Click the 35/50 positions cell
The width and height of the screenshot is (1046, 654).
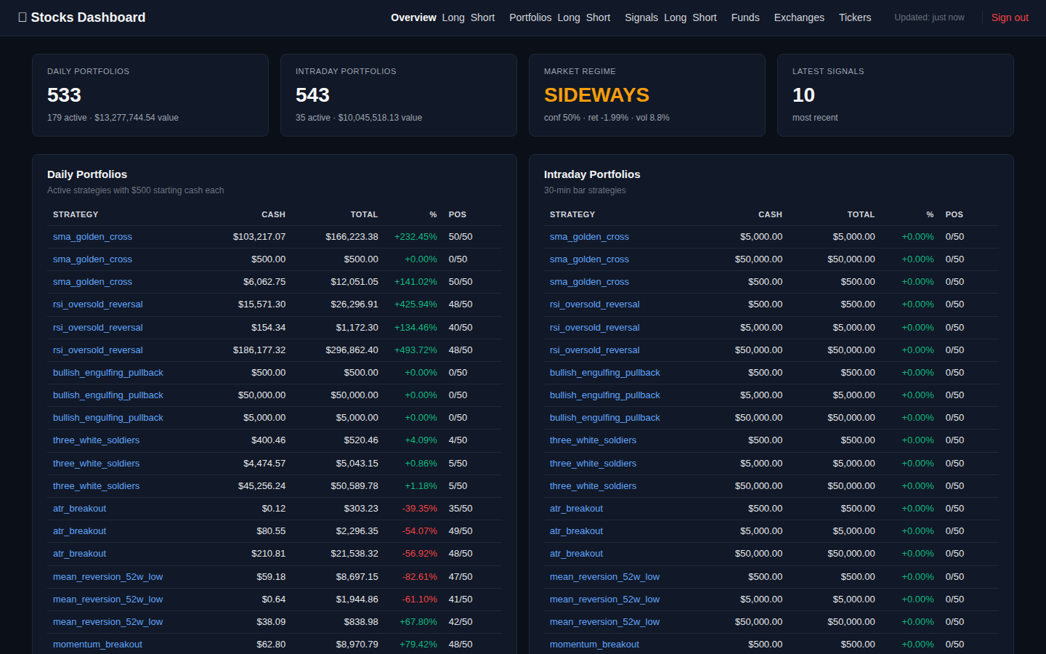[461, 509]
